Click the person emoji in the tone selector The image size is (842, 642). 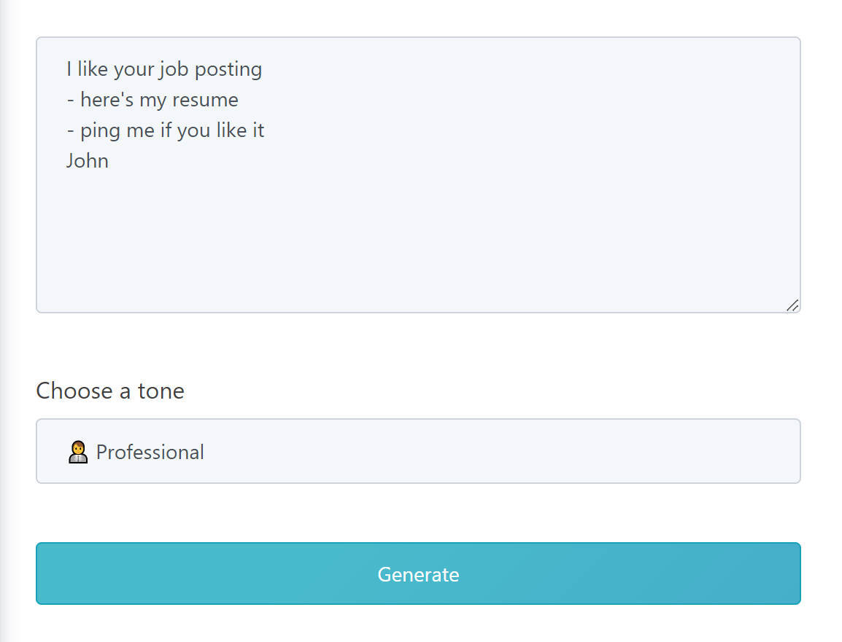[78, 451]
